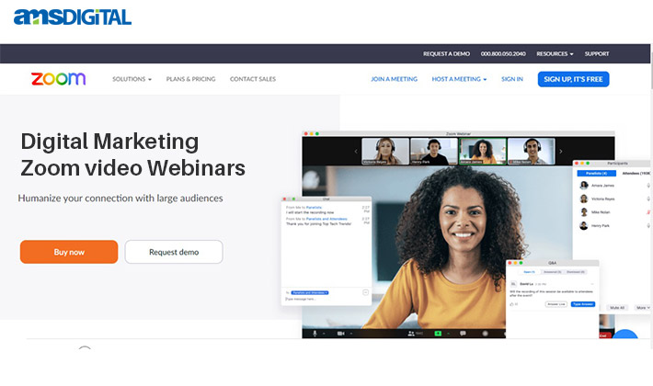653x386 pixels.
Task: Click 'Thank you for joining Top Tech Trends' message
Action: pyautogui.click(x=318, y=223)
